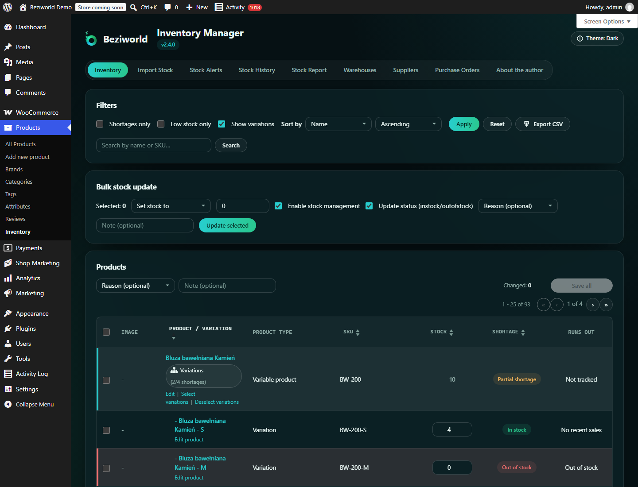
Task: Open the search magnifier icon in admin bar
Action: pos(133,7)
